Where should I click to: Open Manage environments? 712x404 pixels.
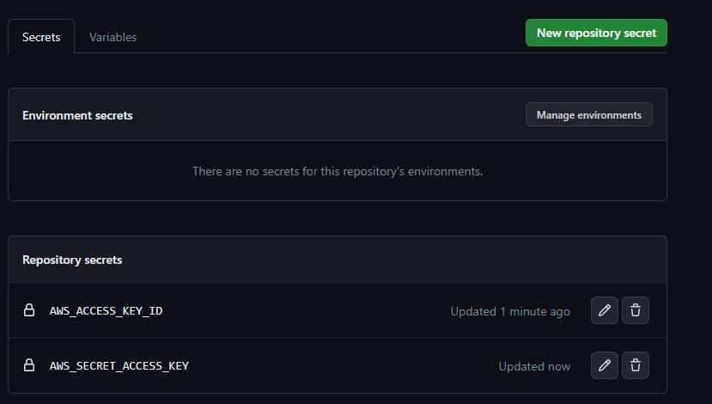(x=589, y=114)
